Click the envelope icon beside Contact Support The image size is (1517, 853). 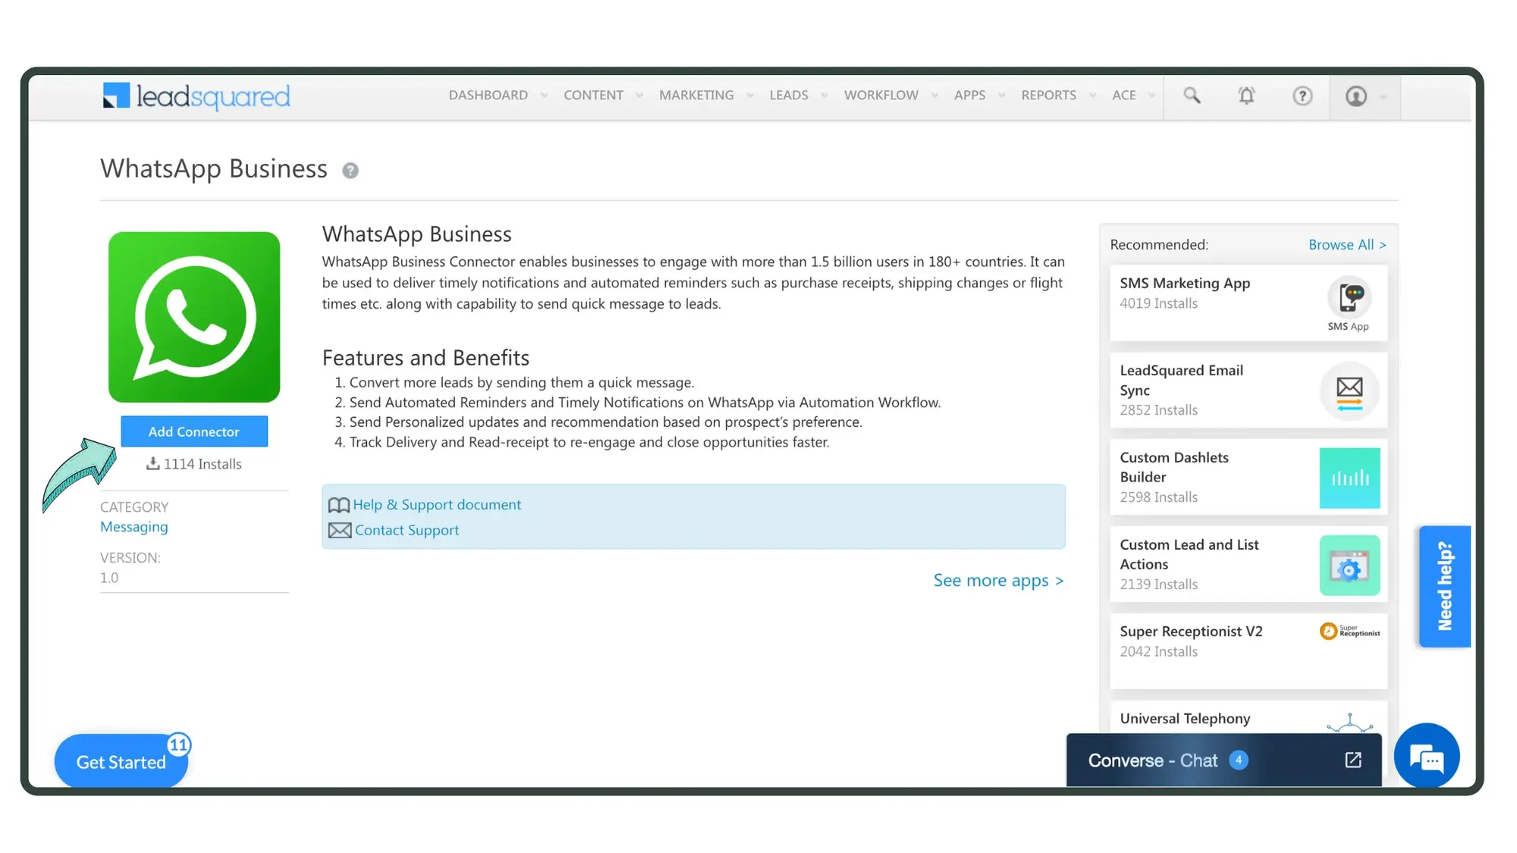point(339,531)
